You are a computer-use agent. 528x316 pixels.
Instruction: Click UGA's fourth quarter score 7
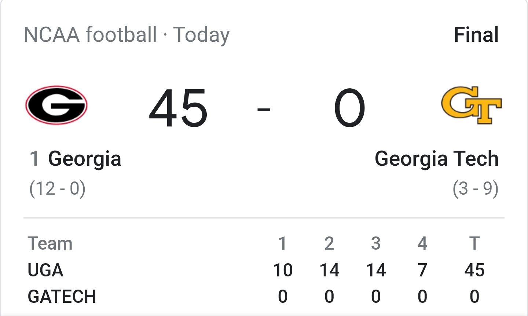point(422,271)
